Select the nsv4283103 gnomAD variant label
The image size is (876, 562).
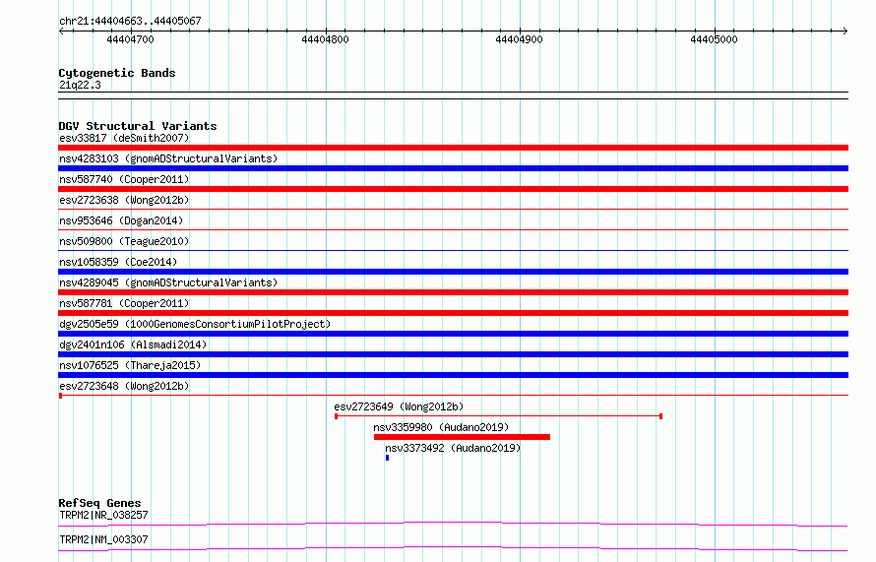[168, 158]
